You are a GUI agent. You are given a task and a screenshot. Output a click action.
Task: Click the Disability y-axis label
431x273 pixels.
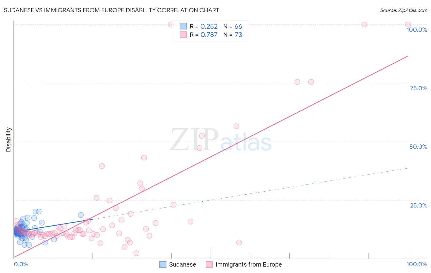click(9, 140)
